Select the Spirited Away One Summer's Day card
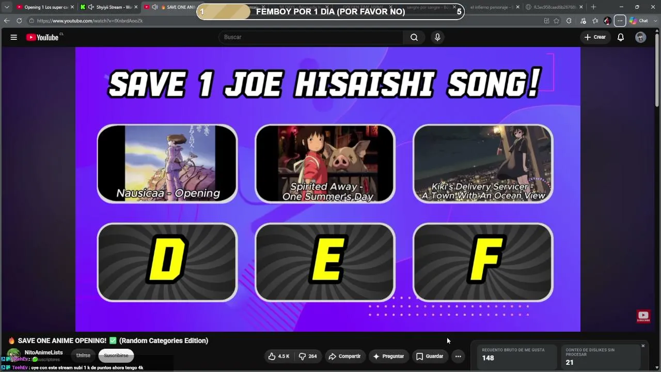The height and width of the screenshot is (372, 661). coord(325,163)
